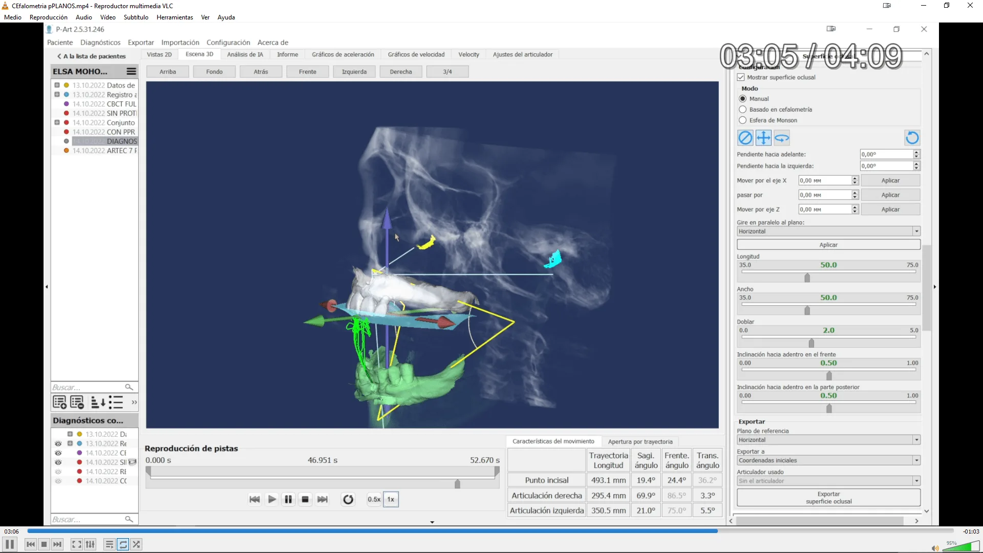The width and height of the screenshot is (983, 553).
Task: Go back to A la lista de pacientes
Action: 92,56
